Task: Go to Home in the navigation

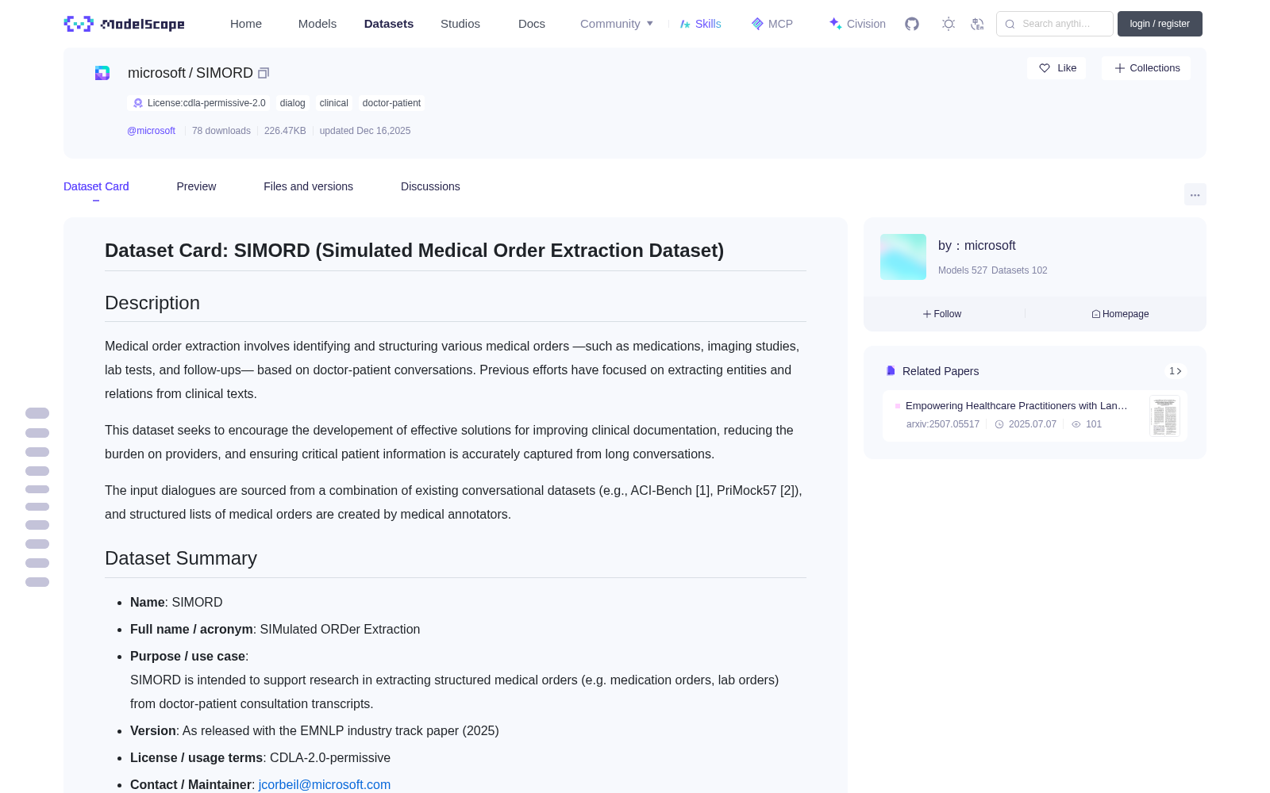Action: click(x=246, y=24)
